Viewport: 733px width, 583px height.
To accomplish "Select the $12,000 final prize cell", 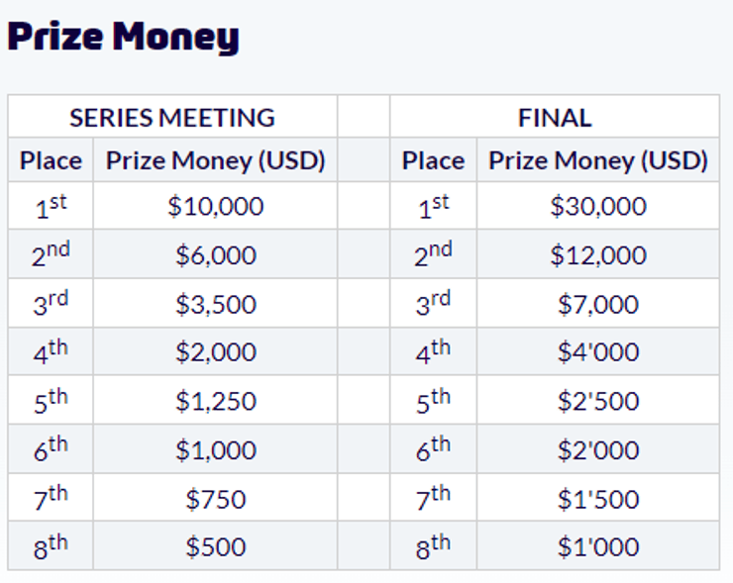I will pyautogui.click(x=598, y=255).
